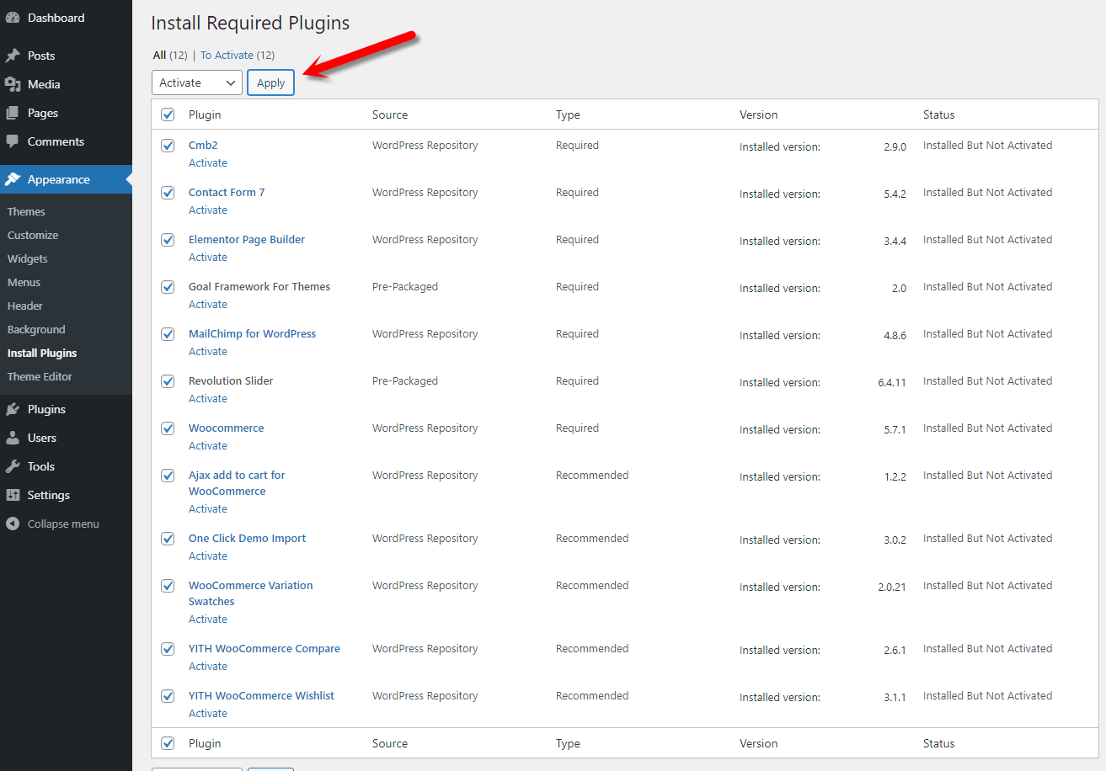Click Activate under Goal Framework For Themes
This screenshot has height=771, width=1106.
pyautogui.click(x=208, y=305)
